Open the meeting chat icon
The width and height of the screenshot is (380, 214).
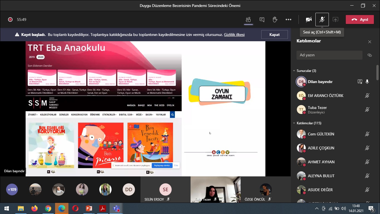pos(262,20)
